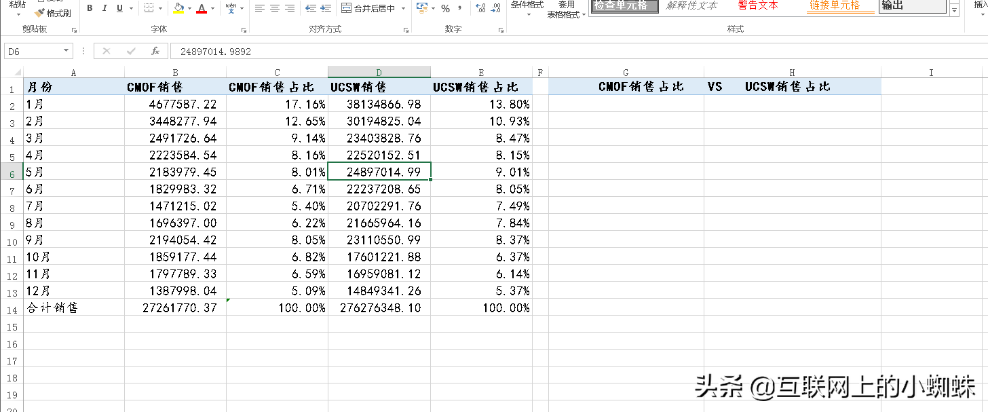The height and width of the screenshot is (412, 988).
Task: Select cell with 9.01%
Action: pyautogui.click(x=481, y=172)
